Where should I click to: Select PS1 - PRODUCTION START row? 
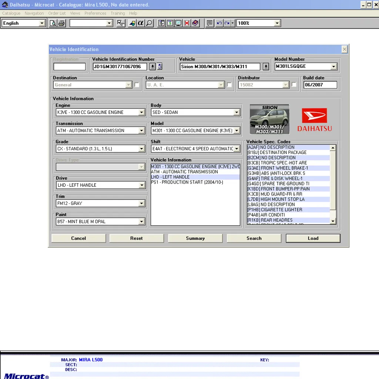coord(195,182)
